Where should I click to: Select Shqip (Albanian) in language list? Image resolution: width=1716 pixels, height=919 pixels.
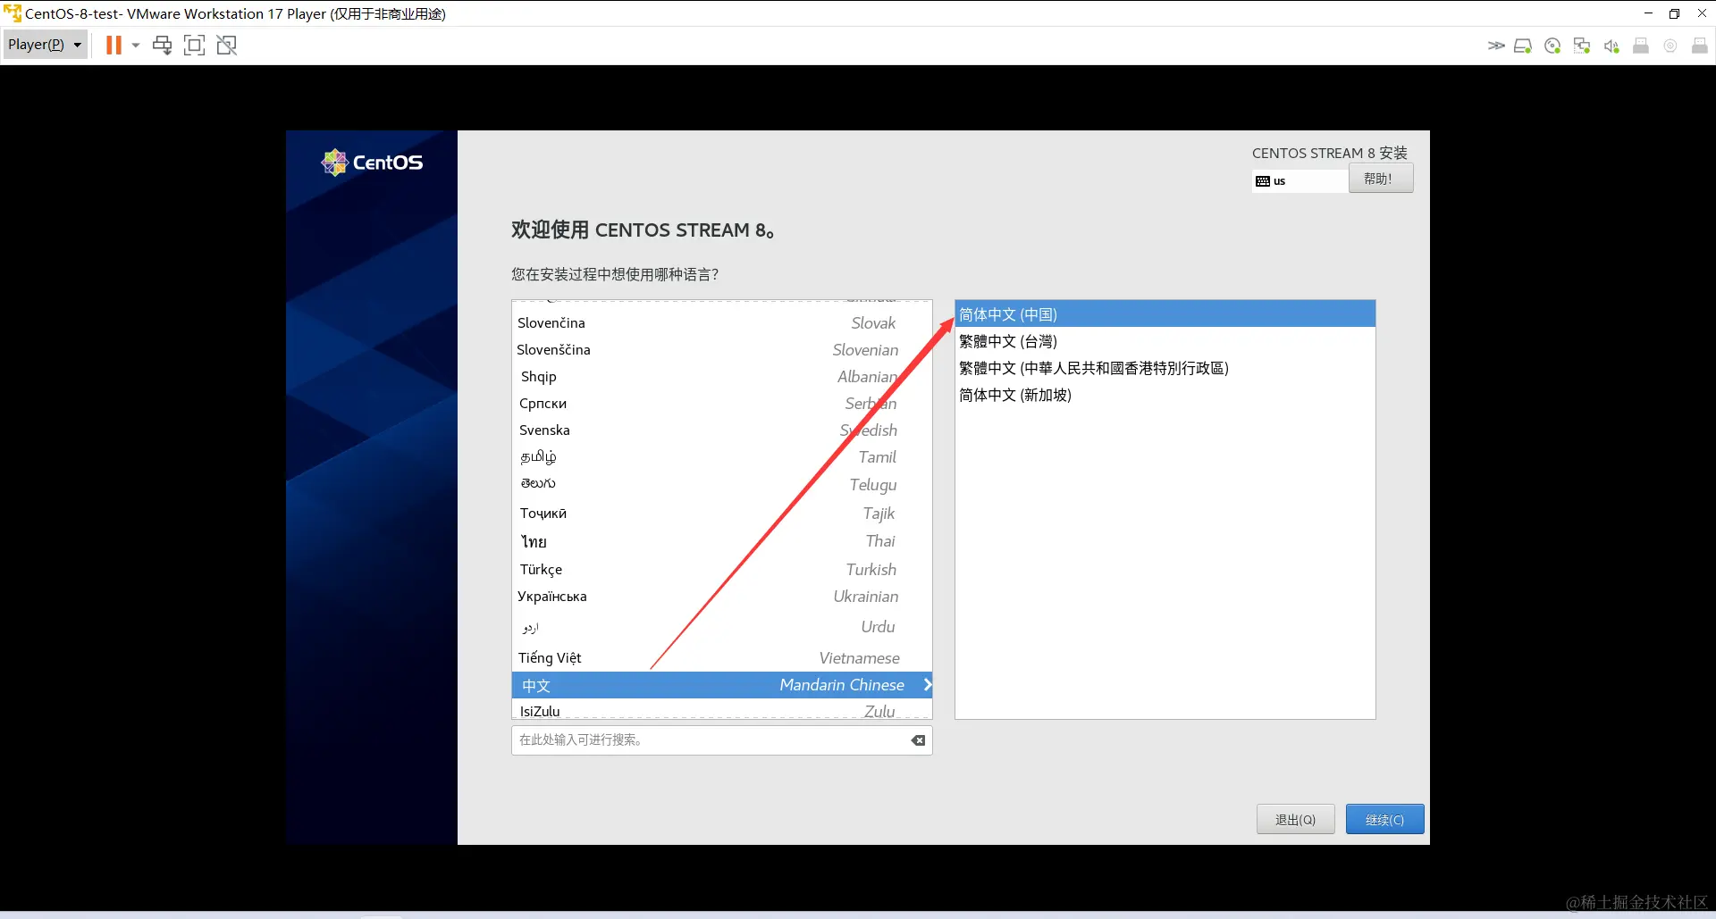click(x=721, y=377)
